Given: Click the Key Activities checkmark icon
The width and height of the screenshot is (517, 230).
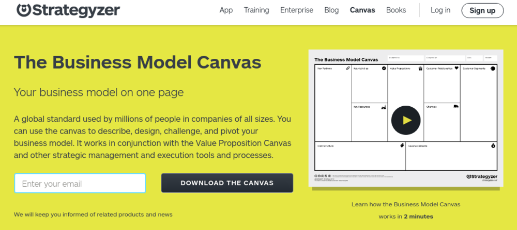Looking at the screenshot, I should pos(384,69).
